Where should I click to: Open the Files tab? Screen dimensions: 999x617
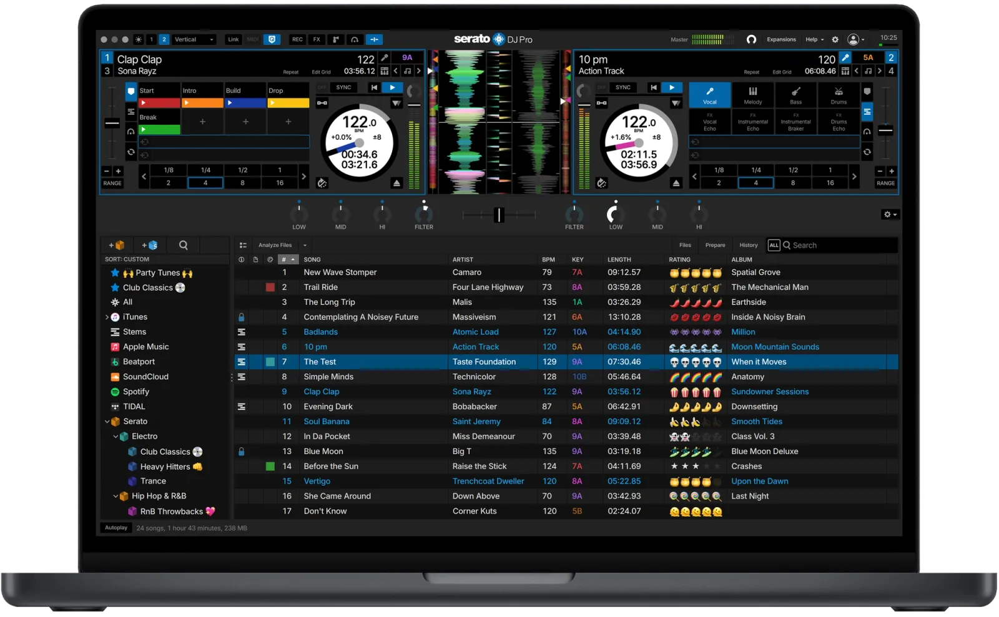pos(685,246)
